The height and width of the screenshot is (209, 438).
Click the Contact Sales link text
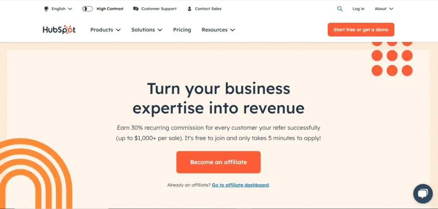pyautogui.click(x=208, y=9)
